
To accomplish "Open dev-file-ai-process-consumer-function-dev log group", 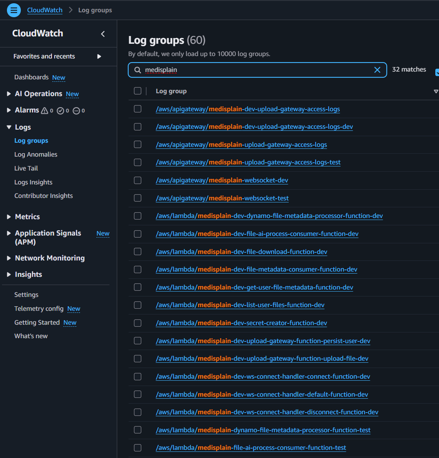I will [257, 233].
